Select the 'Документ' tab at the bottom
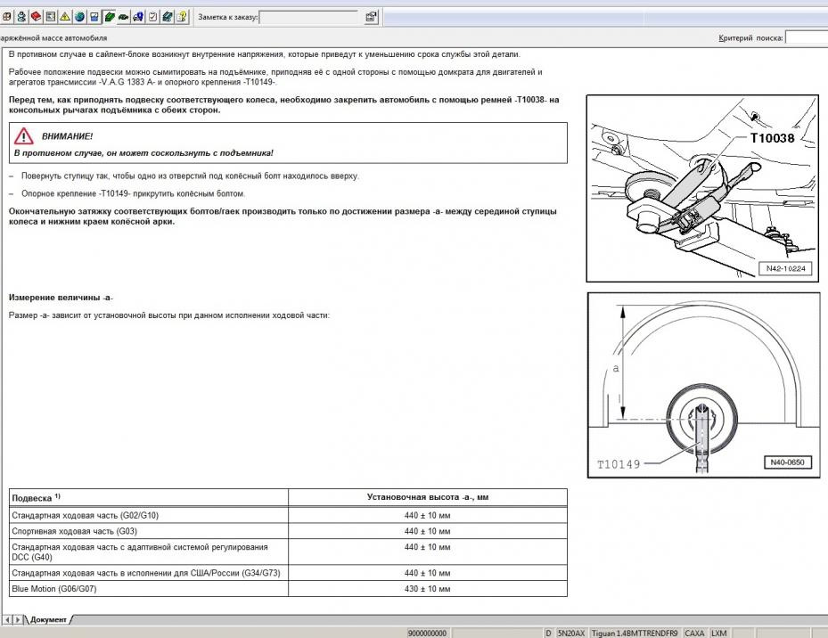Screen dimensions: 828x638 tap(48, 619)
